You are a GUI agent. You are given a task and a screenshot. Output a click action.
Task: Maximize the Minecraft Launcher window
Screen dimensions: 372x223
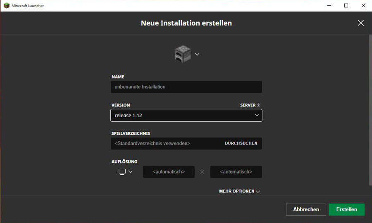tap(346, 5)
